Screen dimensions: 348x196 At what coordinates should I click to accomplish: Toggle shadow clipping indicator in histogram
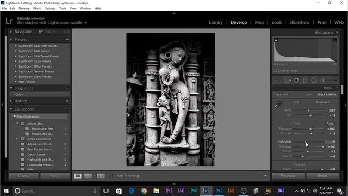coord(276,40)
